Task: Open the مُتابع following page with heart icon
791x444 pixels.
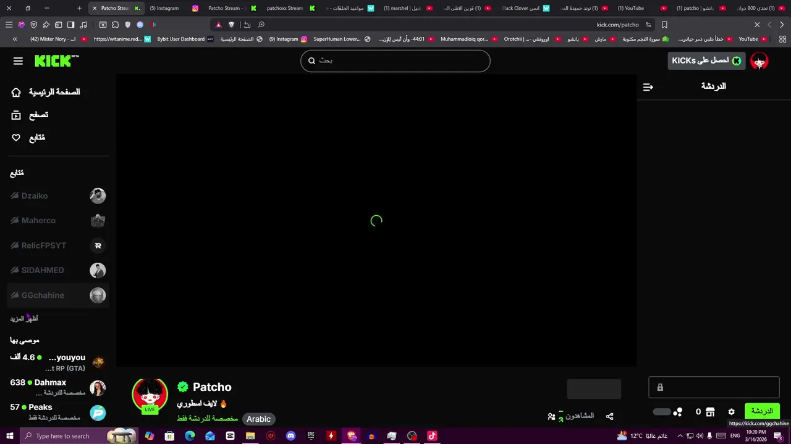Action: coord(28,138)
